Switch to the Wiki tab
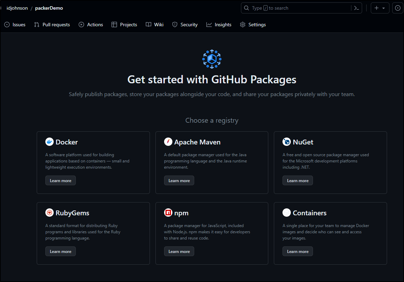 [x=155, y=25]
